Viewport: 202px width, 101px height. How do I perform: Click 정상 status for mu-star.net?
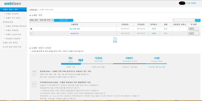(166, 29)
